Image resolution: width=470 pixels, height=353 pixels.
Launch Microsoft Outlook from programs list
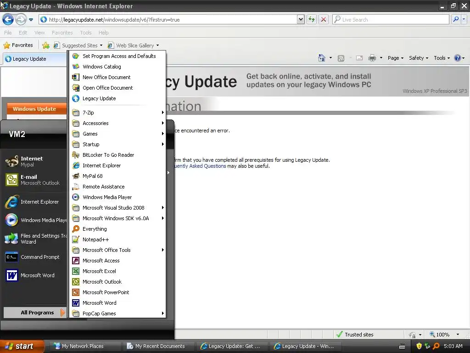click(x=117, y=282)
